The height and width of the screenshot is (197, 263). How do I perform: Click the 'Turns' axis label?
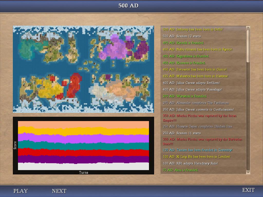click(x=83, y=172)
